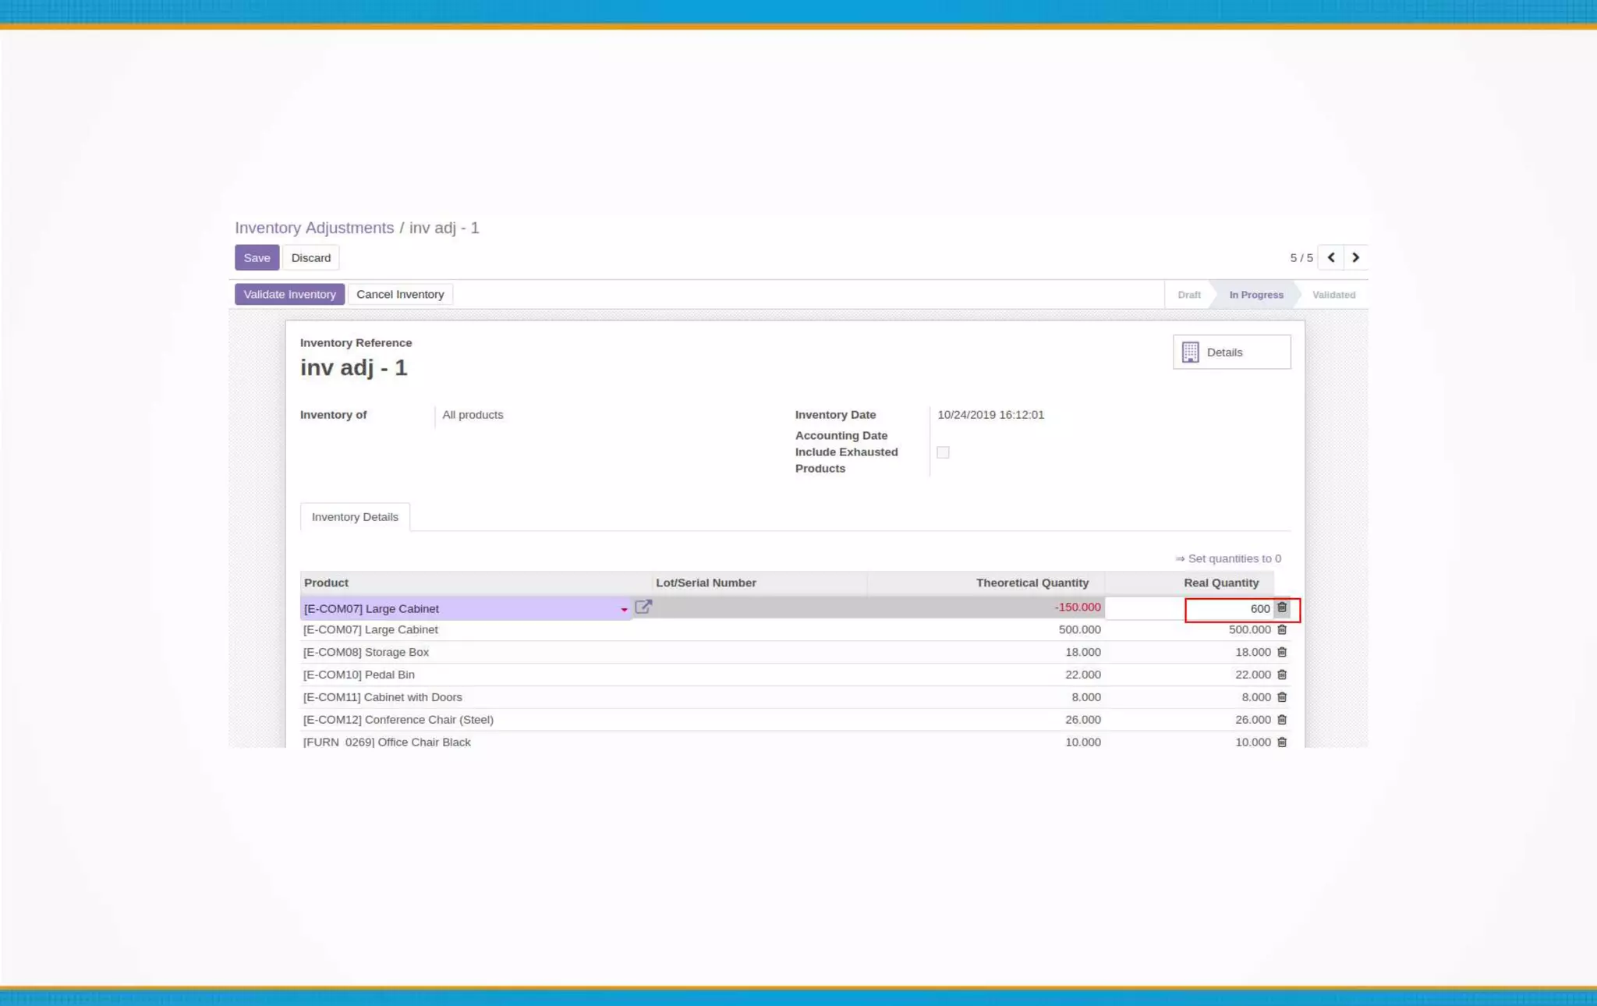Open the Details building icon button
The image size is (1597, 1006).
click(1231, 352)
